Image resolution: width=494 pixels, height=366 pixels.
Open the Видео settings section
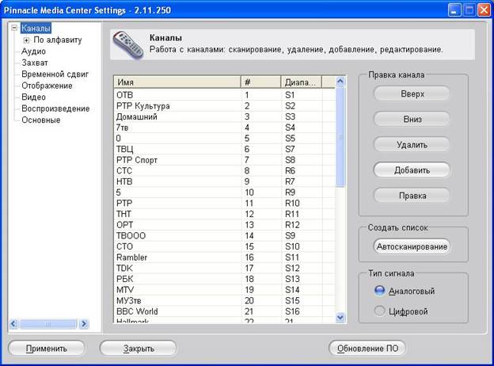pyautogui.click(x=33, y=97)
